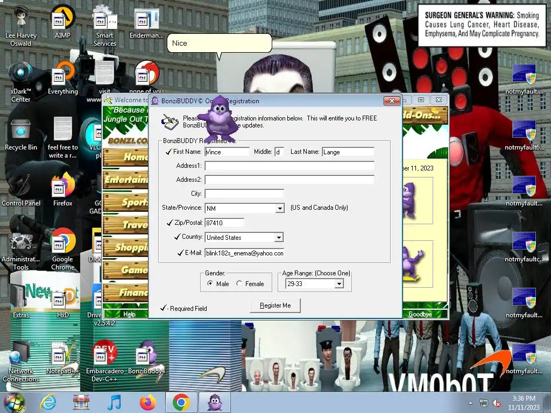Click the network tray icon

coord(484,403)
